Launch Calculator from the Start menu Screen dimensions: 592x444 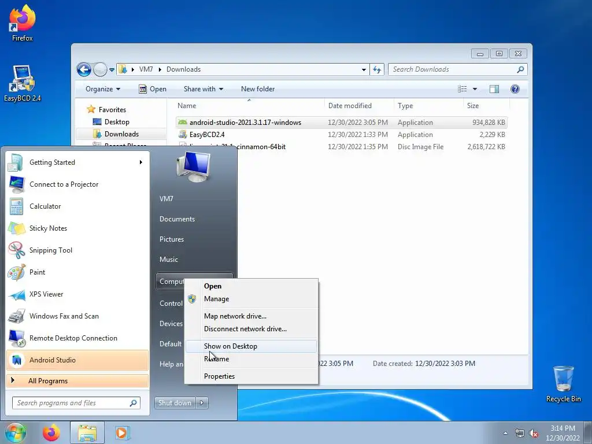[x=77, y=206]
